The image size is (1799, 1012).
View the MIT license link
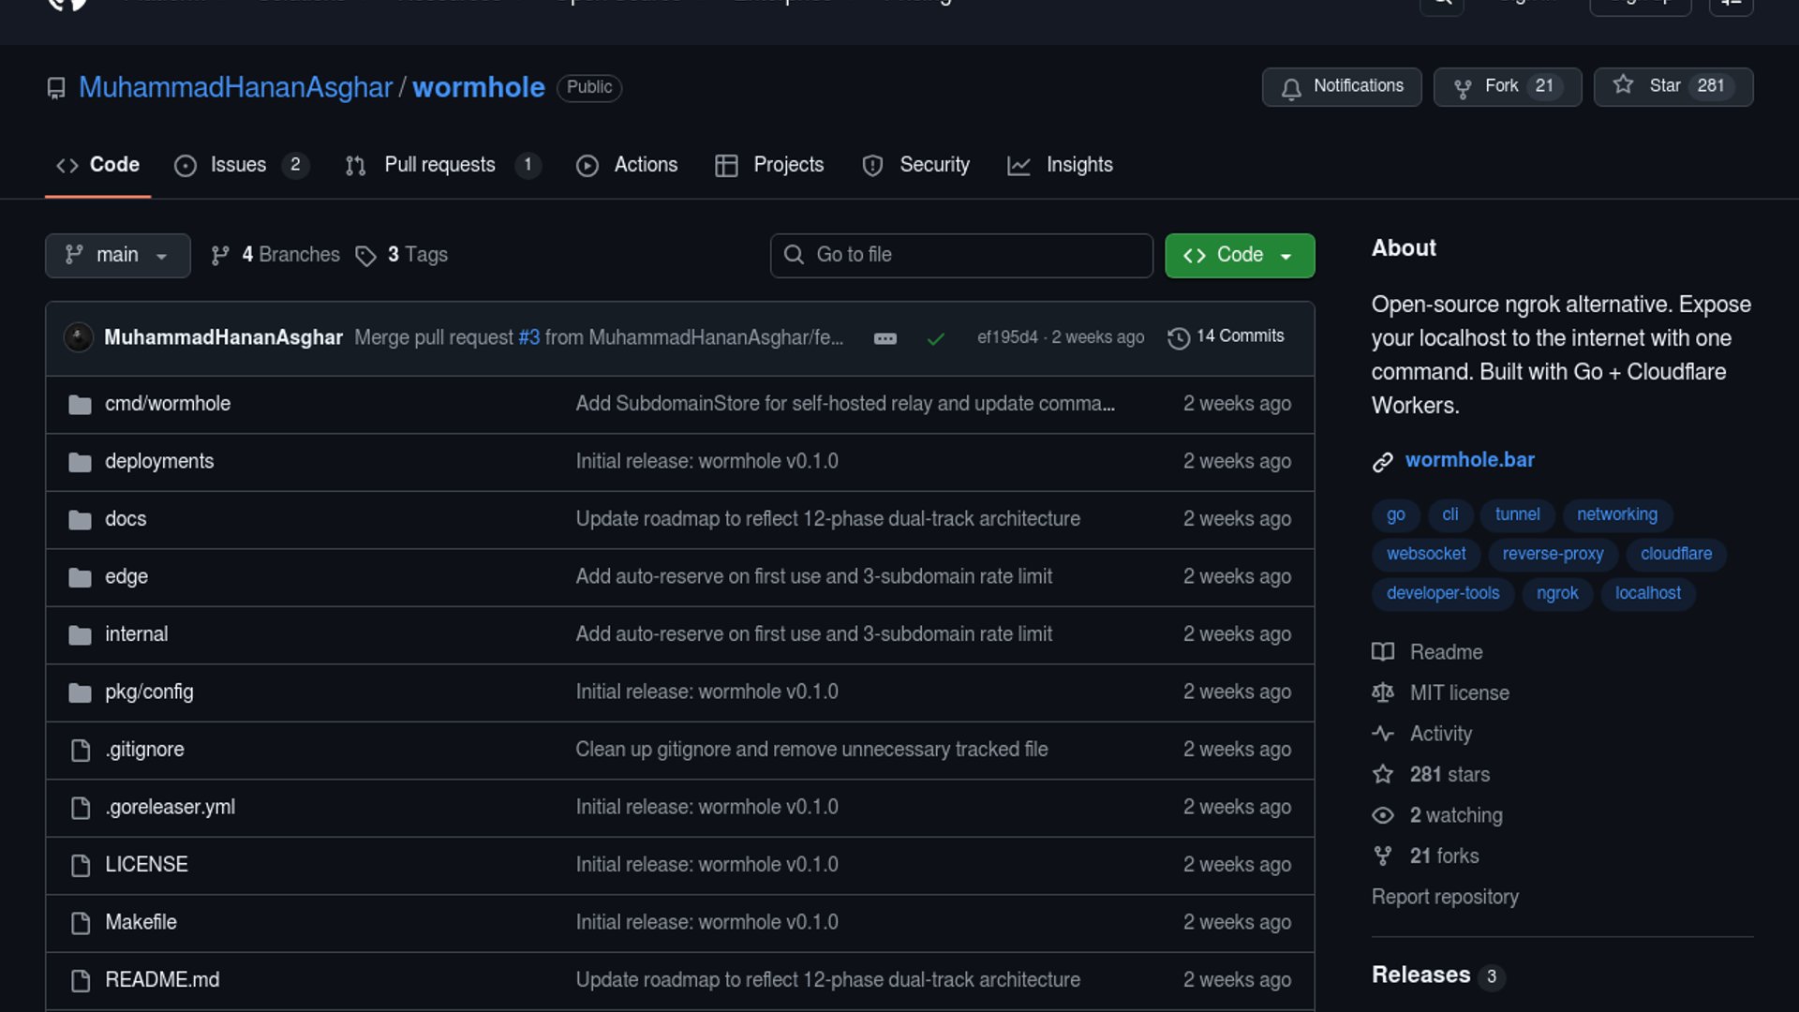(x=1459, y=692)
